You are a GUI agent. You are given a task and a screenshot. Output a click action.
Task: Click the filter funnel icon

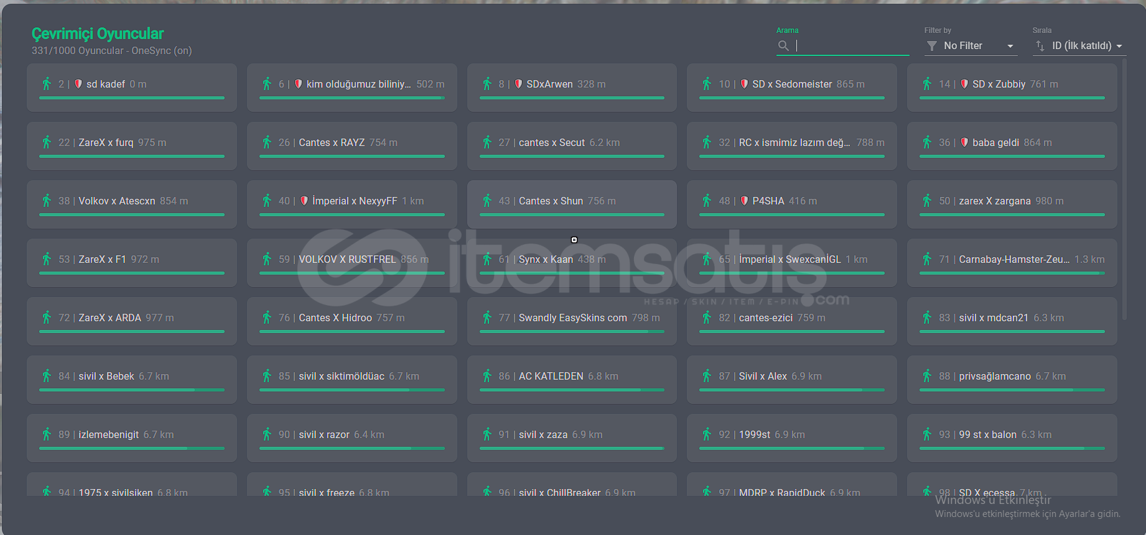tap(931, 46)
